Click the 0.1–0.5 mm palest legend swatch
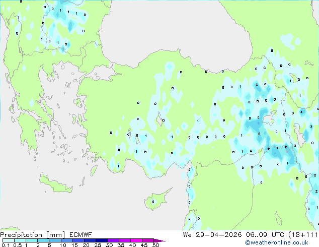The width and height of the screenshot is (319, 247). (x=9, y=240)
